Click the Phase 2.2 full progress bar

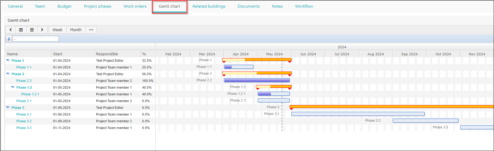click(257, 80)
